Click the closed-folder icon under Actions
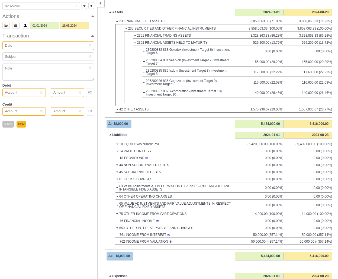The width and height of the screenshot is (338, 279). (16, 26)
